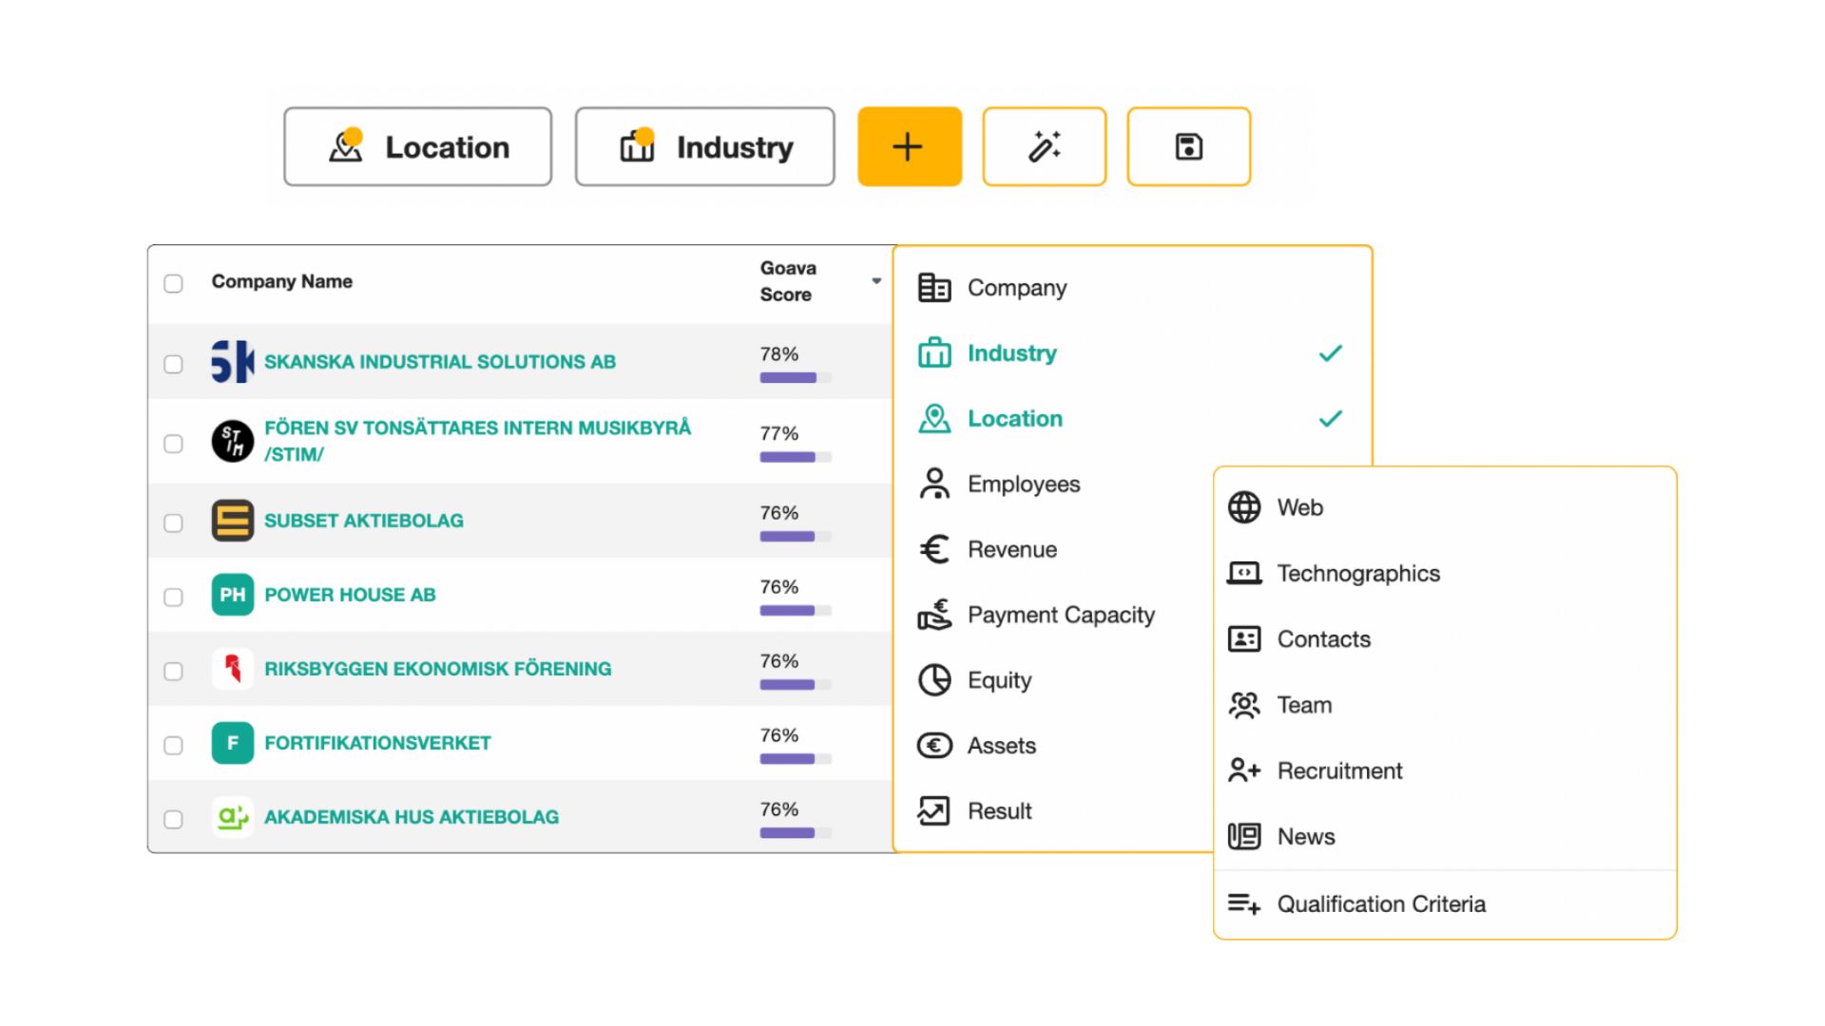1825x1026 pixels.
Task: Open AKADEMISKA HUS AKTIEBOLAG link
Action: tap(412, 817)
